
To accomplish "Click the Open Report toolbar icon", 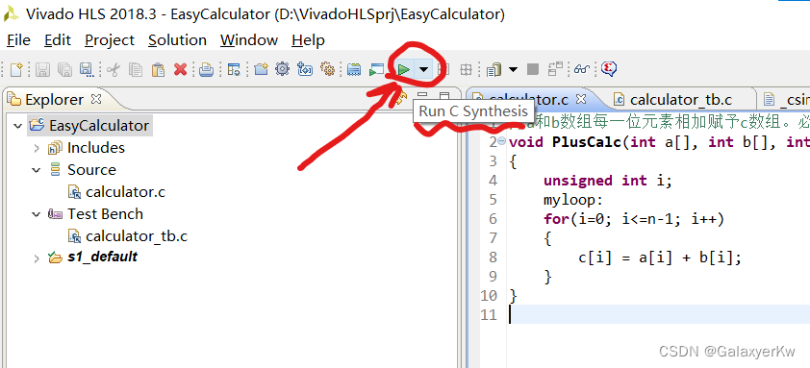I will 494,69.
